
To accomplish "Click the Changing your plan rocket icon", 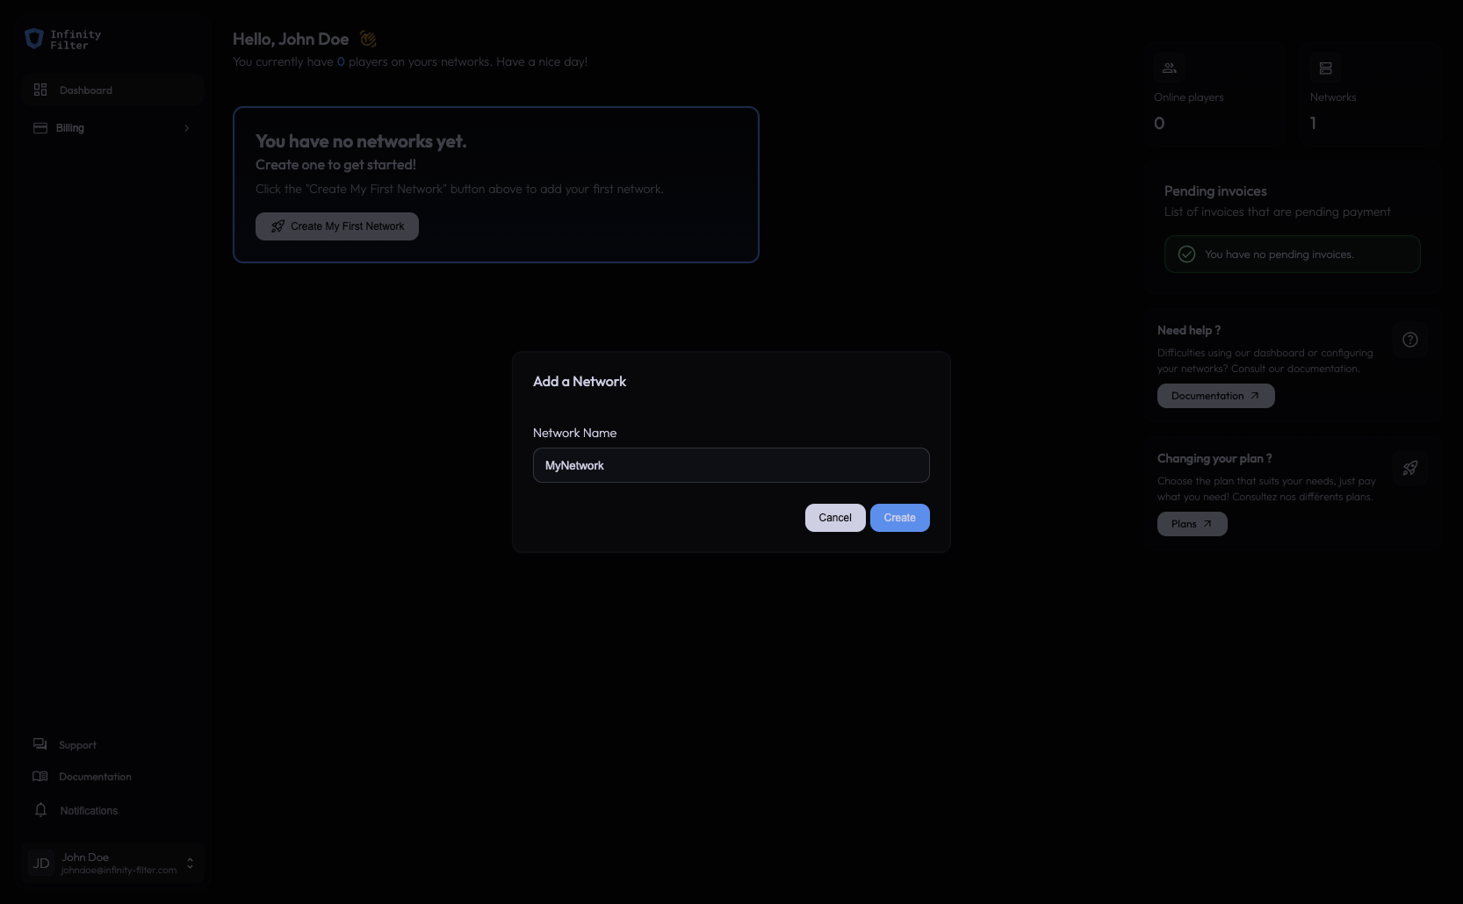I will pyautogui.click(x=1410, y=468).
